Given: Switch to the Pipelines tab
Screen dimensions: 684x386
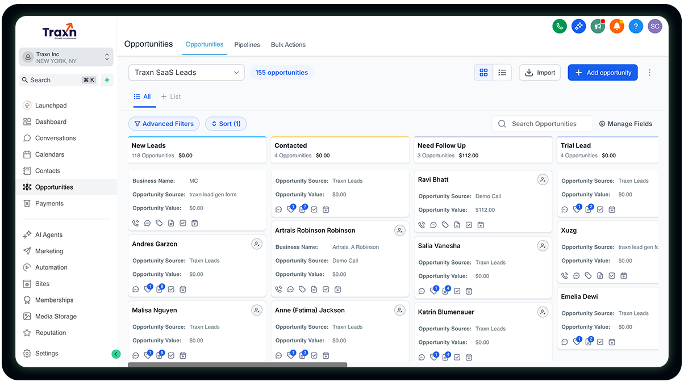Looking at the screenshot, I should click(x=247, y=45).
